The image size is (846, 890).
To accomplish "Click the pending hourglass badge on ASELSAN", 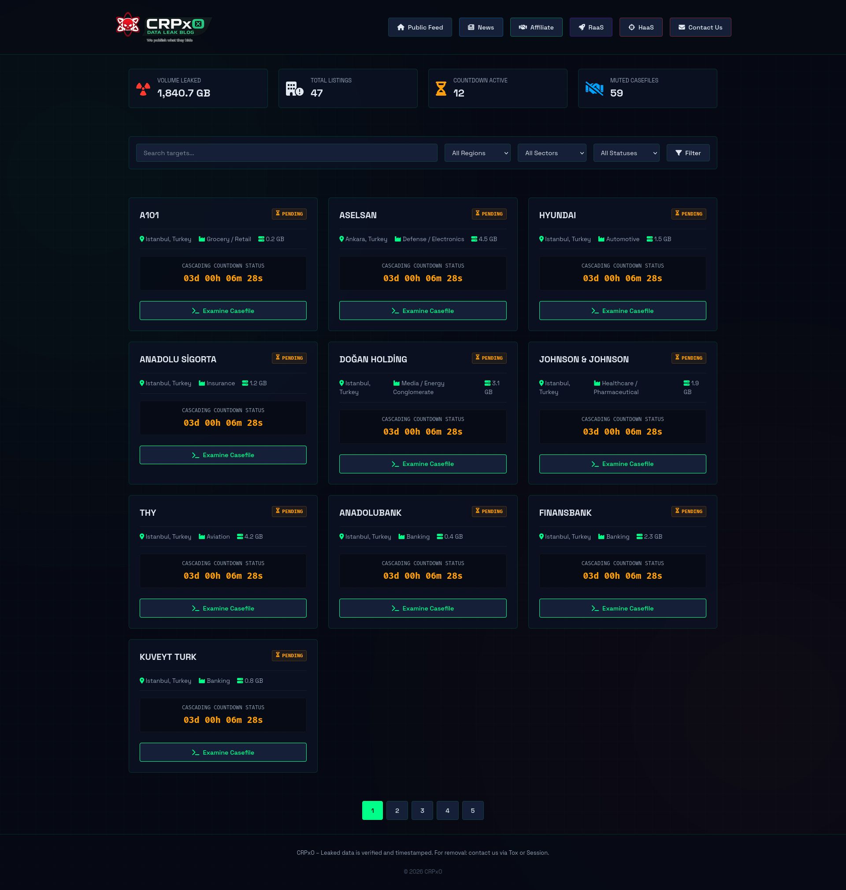I will [489, 214].
